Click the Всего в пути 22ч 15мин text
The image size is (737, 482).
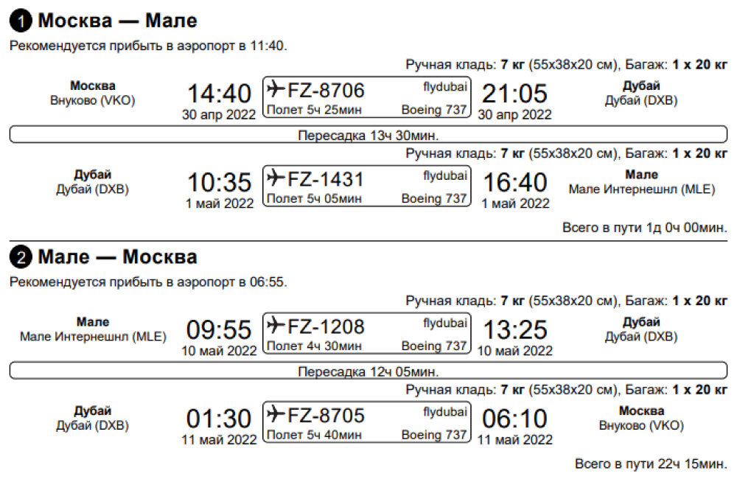[x=651, y=464]
